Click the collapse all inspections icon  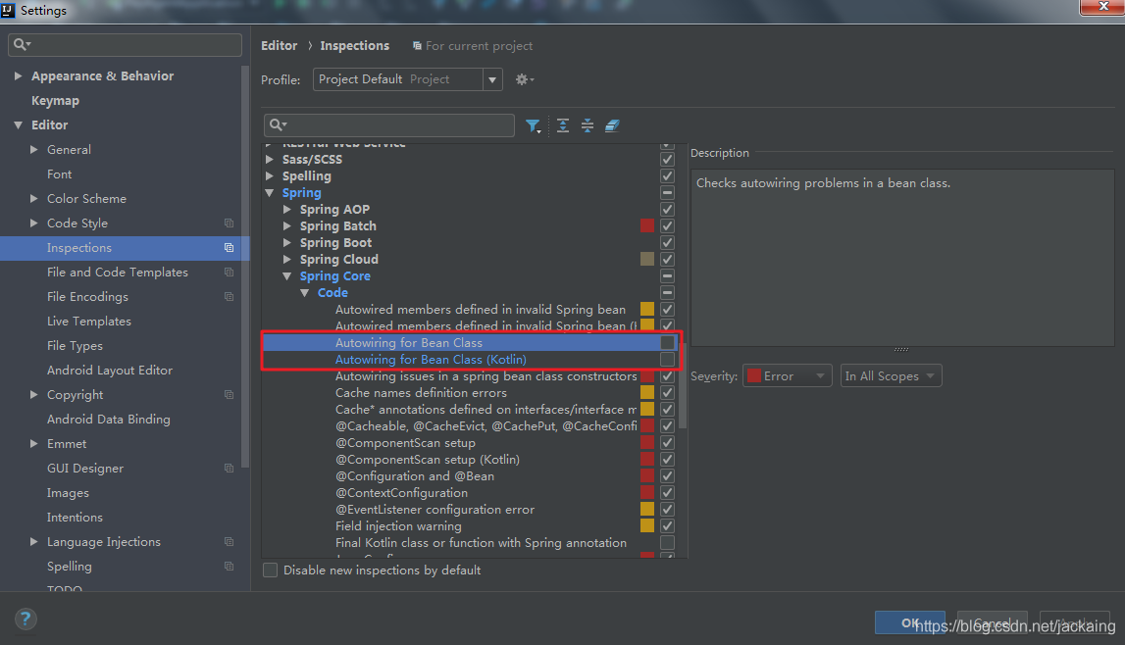(x=588, y=126)
